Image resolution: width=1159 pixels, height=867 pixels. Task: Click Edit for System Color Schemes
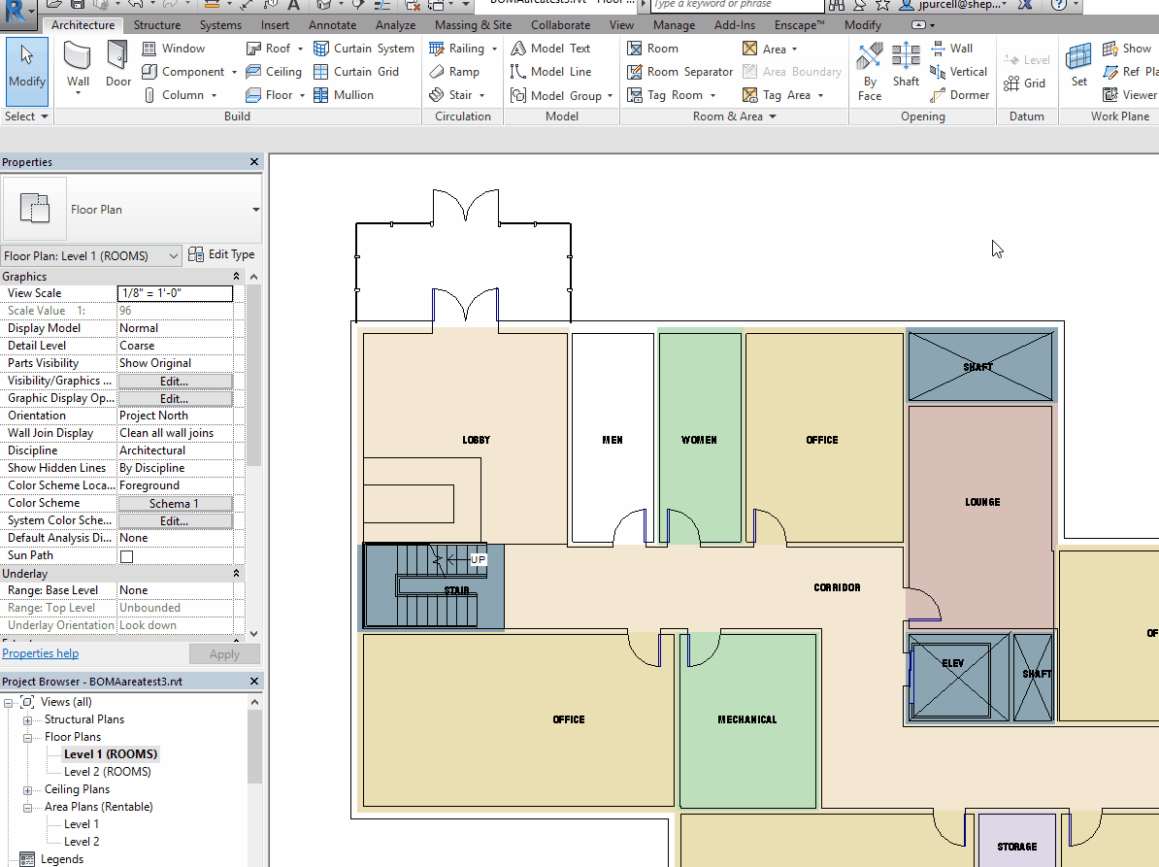(175, 521)
